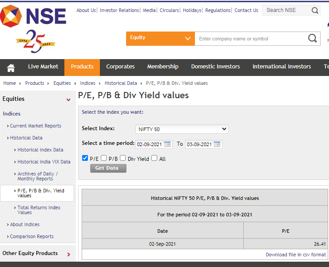Click the Home breadcrumb link
Viewport: 329px width, 267px height.
(x=9, y=83)
